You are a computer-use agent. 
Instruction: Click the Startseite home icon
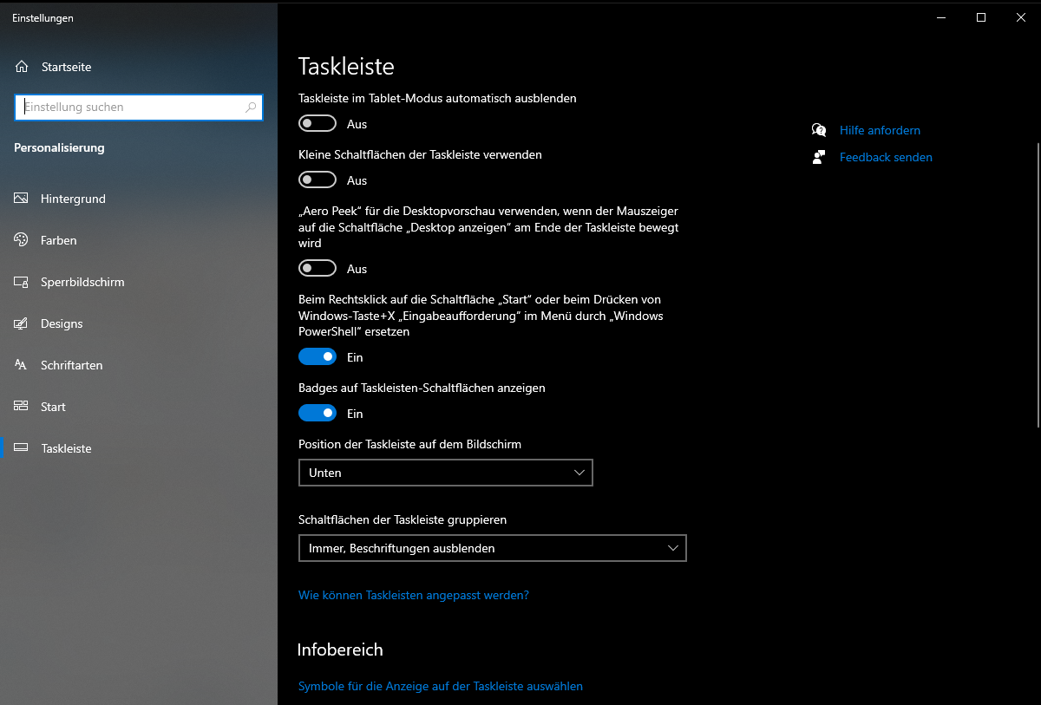pos(22,67)
